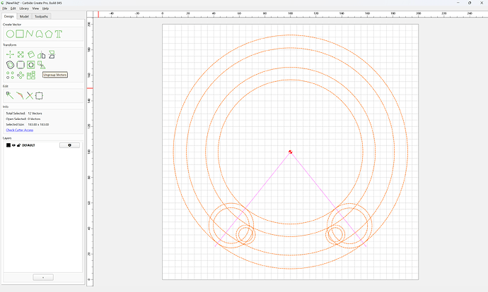Switch to the Design tab
Viewport: 488px width, 292px height.
9,16
